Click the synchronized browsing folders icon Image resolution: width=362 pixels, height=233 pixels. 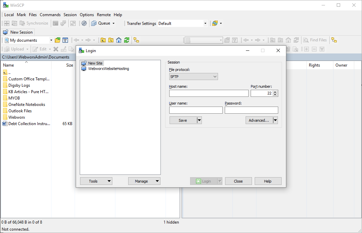point(136,40)
